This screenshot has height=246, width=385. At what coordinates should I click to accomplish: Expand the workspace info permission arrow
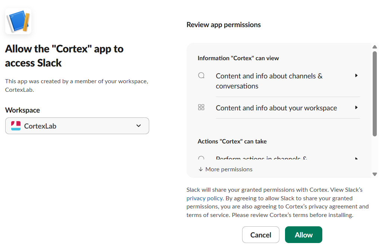pyautogui.click(x=356, y=107)
